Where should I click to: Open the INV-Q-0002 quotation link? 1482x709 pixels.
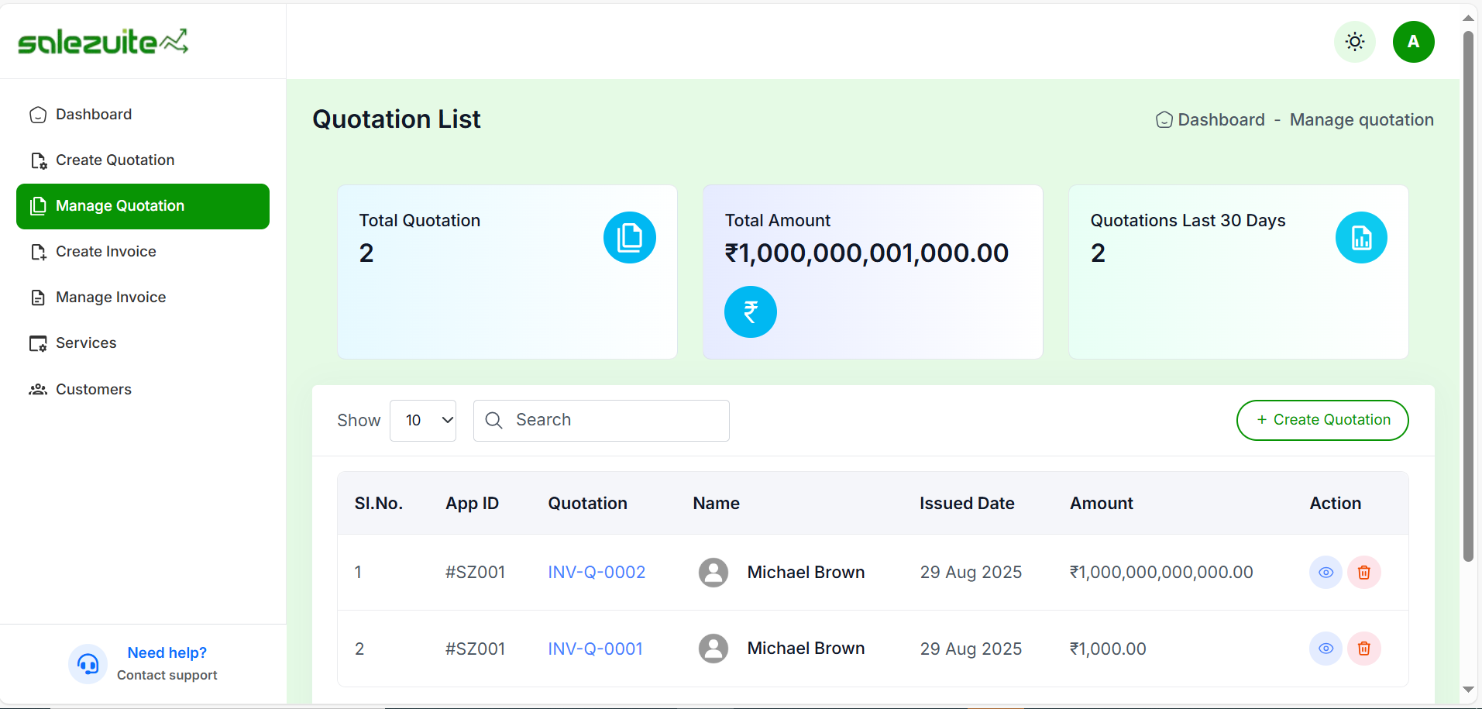[x=597, y=573]
